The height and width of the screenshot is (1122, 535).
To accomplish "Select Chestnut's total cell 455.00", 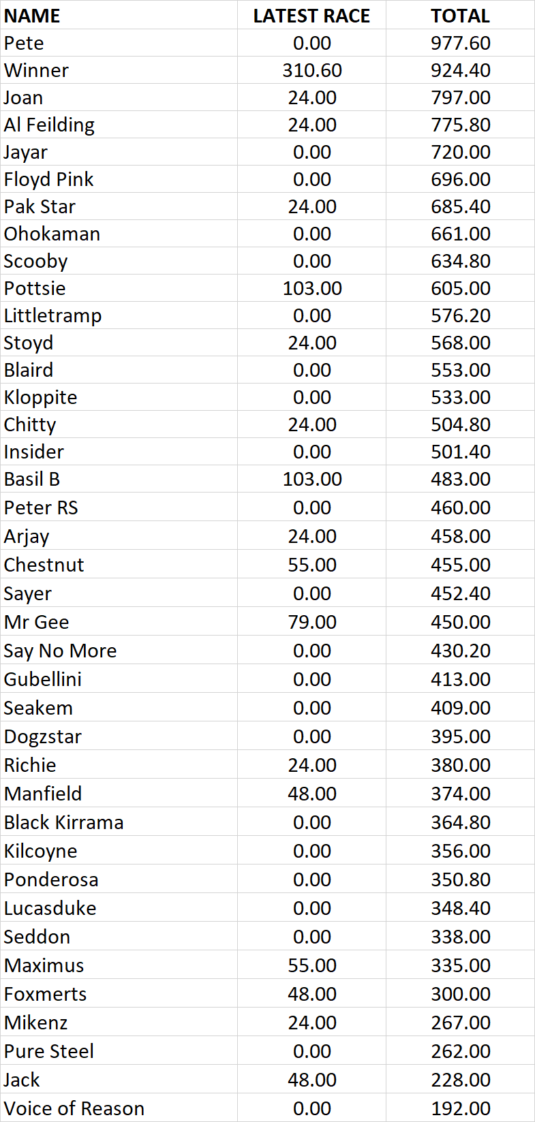I will 460,565.
